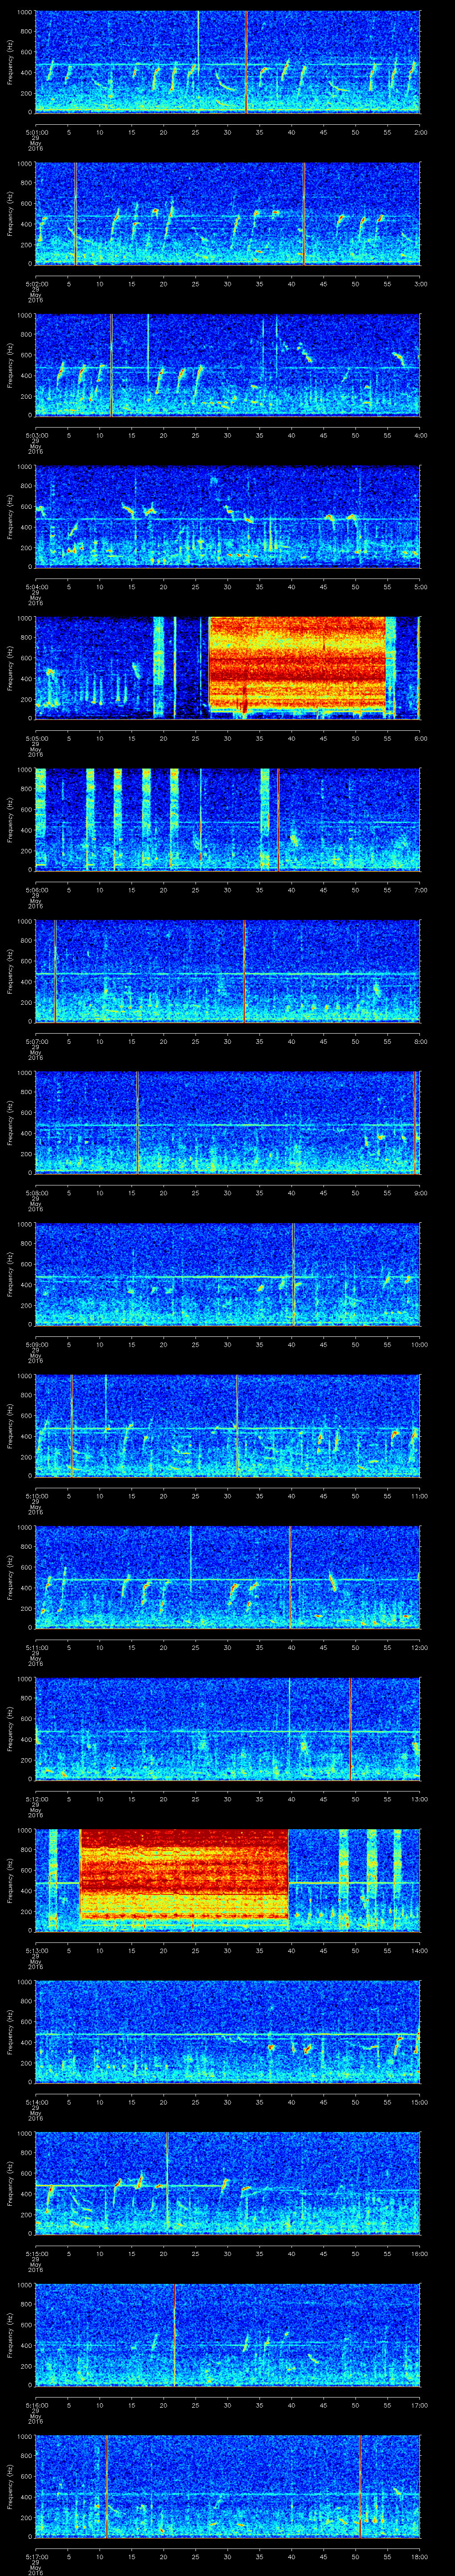Viewport: 455px width, 2576px height.
Task: Click the '5:12:00' start time label
Action: coord(36,1800)
